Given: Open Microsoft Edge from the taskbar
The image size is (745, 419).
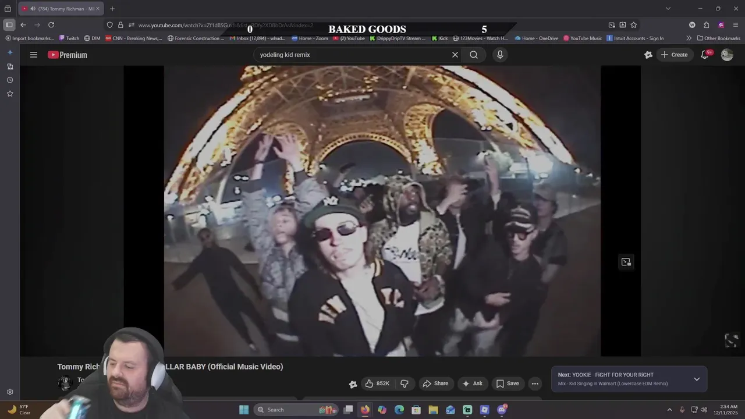Looking at the screenshot, I should click(399, 410).
